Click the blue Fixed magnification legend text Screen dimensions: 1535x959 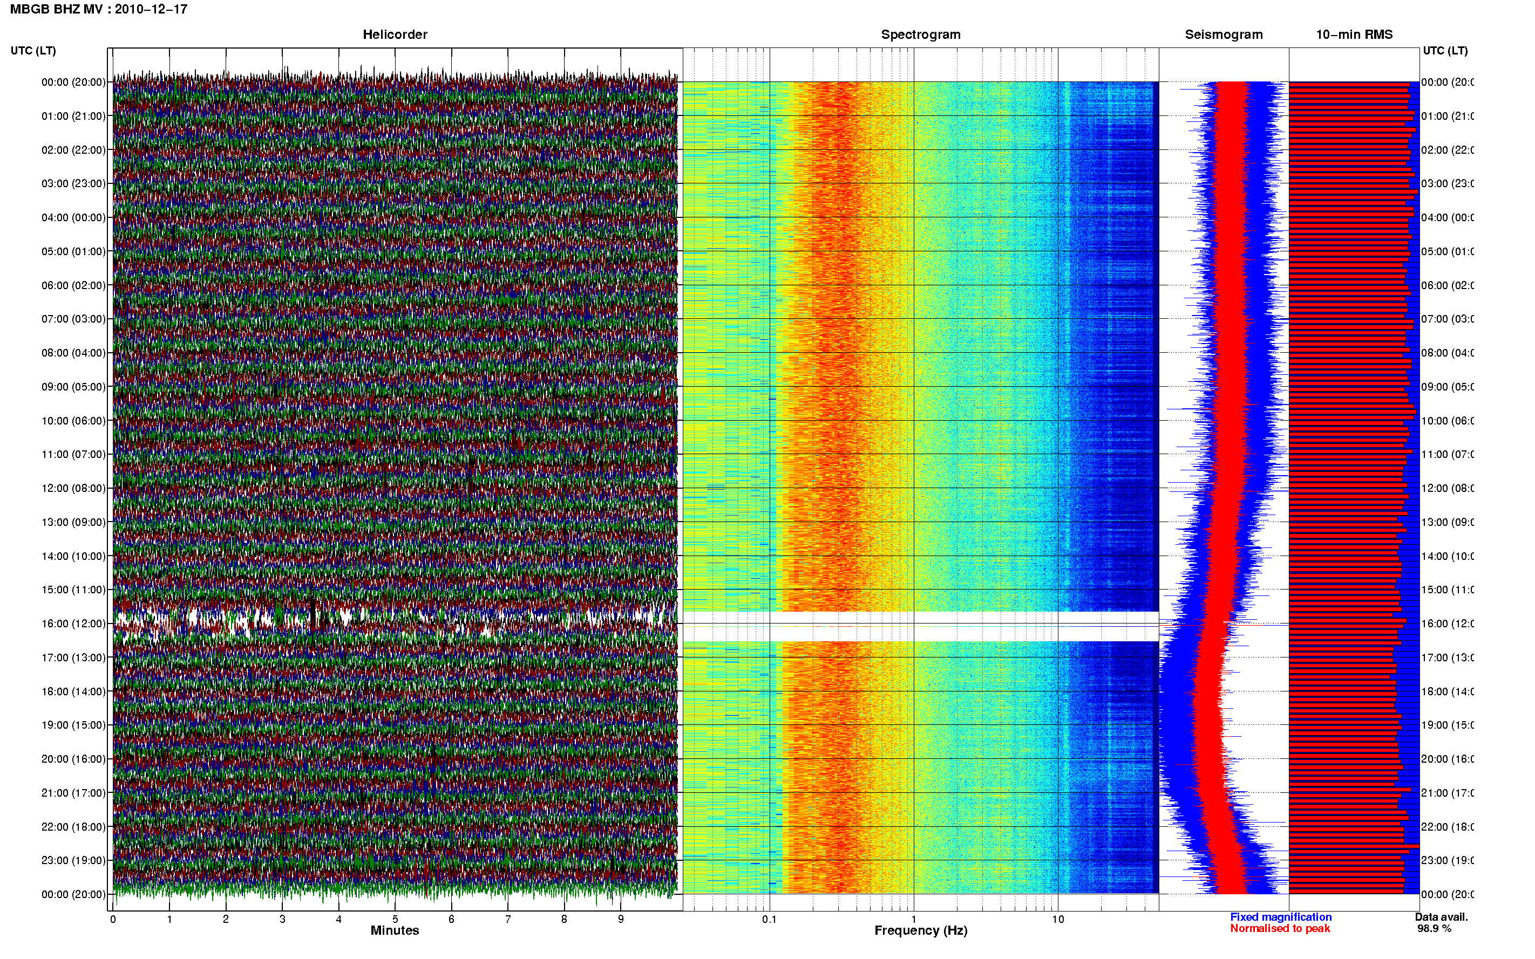1281,917
